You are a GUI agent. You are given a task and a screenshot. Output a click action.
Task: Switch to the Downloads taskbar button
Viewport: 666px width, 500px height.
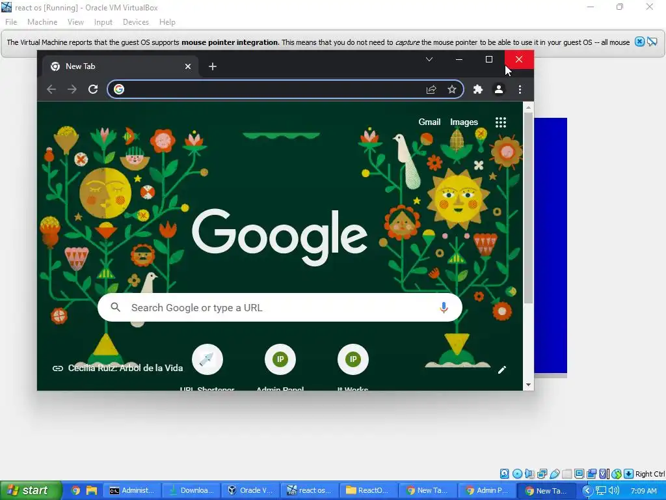pos(192,490)
